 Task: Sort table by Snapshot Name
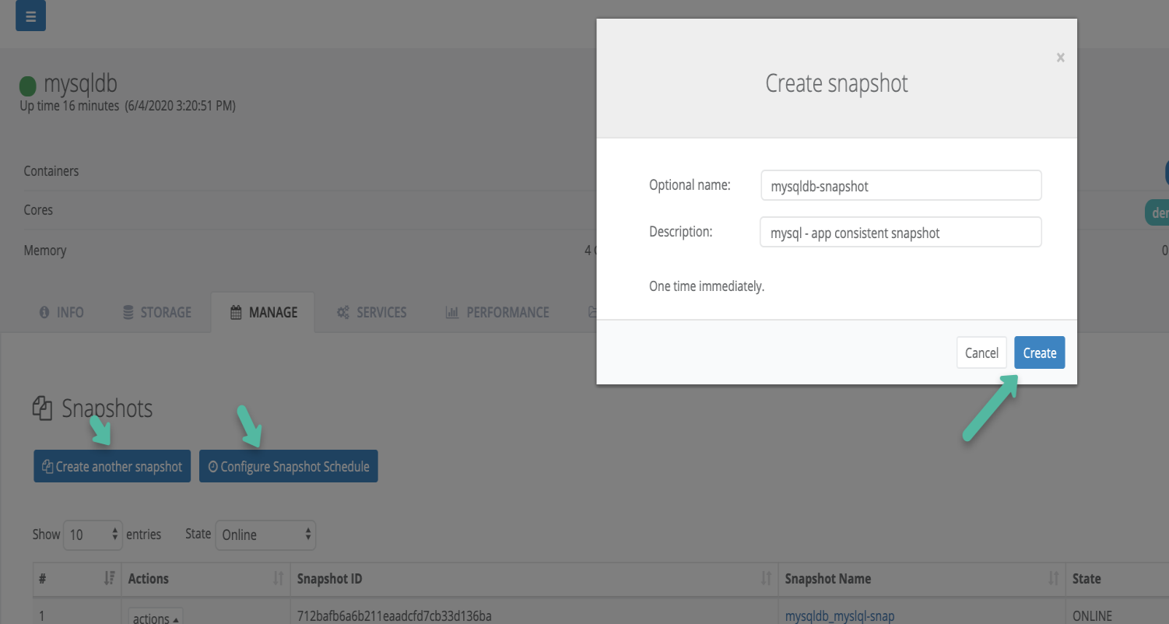922,579
